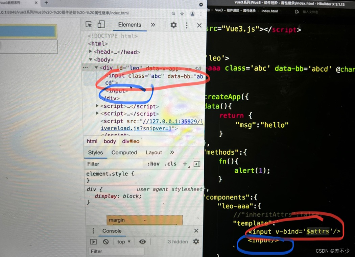This screenshot has width=355, height=257.
Task: Select the Console drawer tab
Action: coord(112,231)
